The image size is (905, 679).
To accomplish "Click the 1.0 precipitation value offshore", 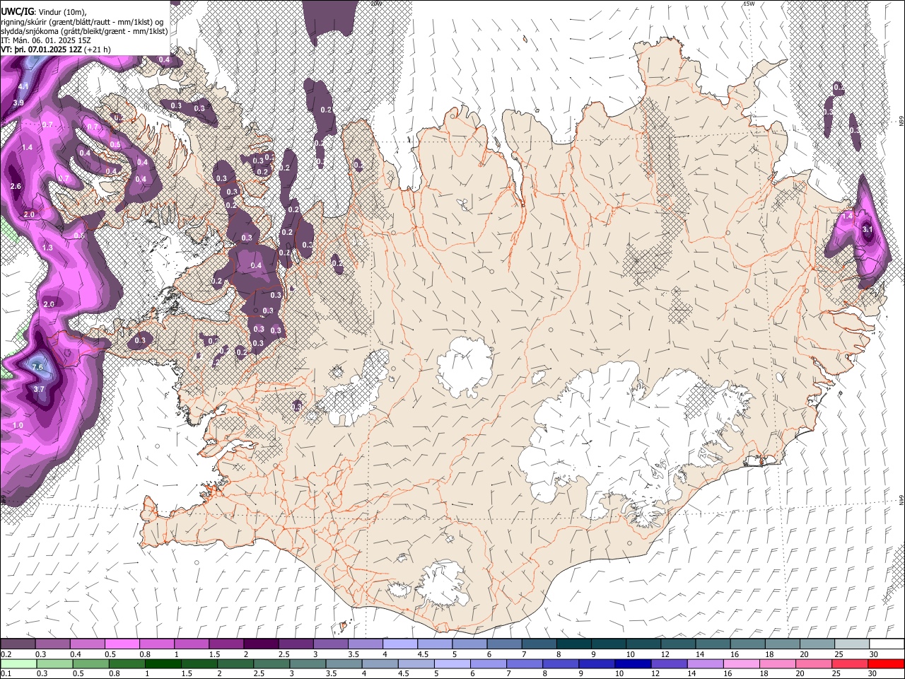I will click(x=18, y=425).
